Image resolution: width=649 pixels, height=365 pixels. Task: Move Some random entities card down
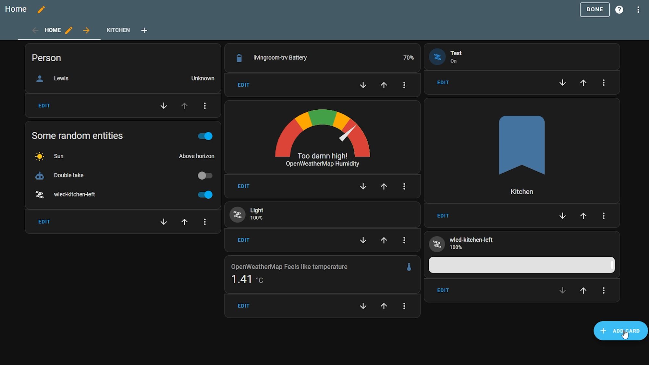tap(164, 222)
